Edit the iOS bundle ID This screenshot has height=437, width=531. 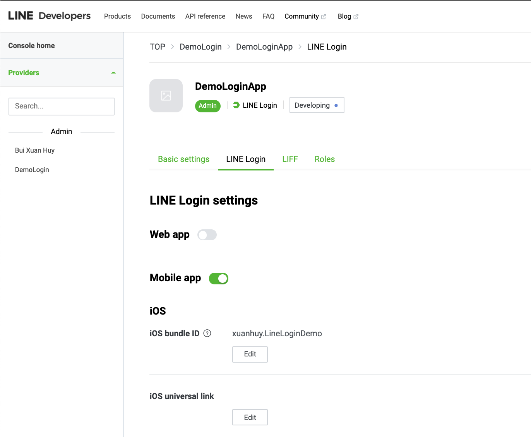(250, 354)
